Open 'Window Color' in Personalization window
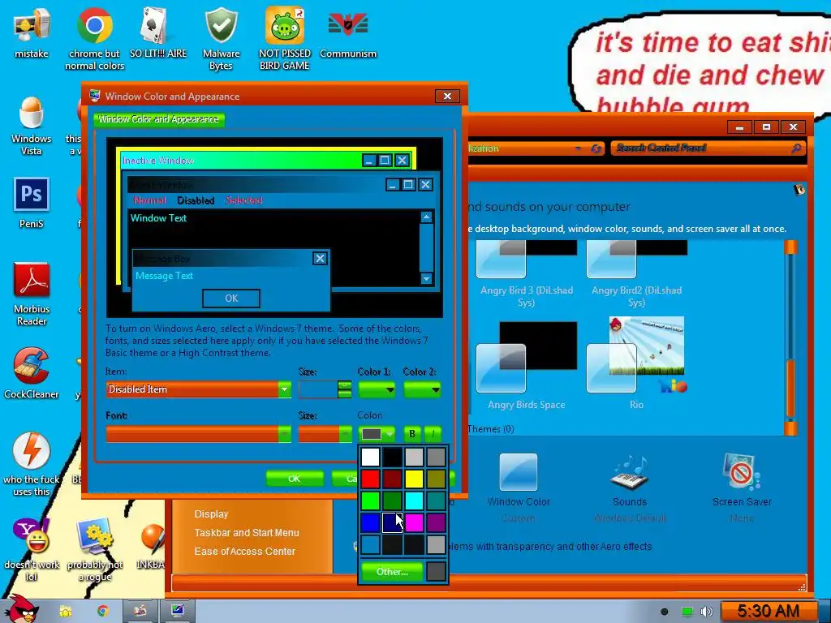Screen dimensions: 831x623 [x=519, y=488]
